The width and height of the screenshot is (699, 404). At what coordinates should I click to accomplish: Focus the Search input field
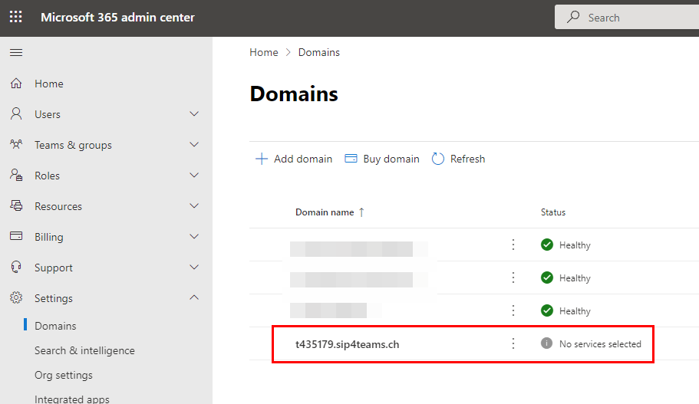[627, 18]
